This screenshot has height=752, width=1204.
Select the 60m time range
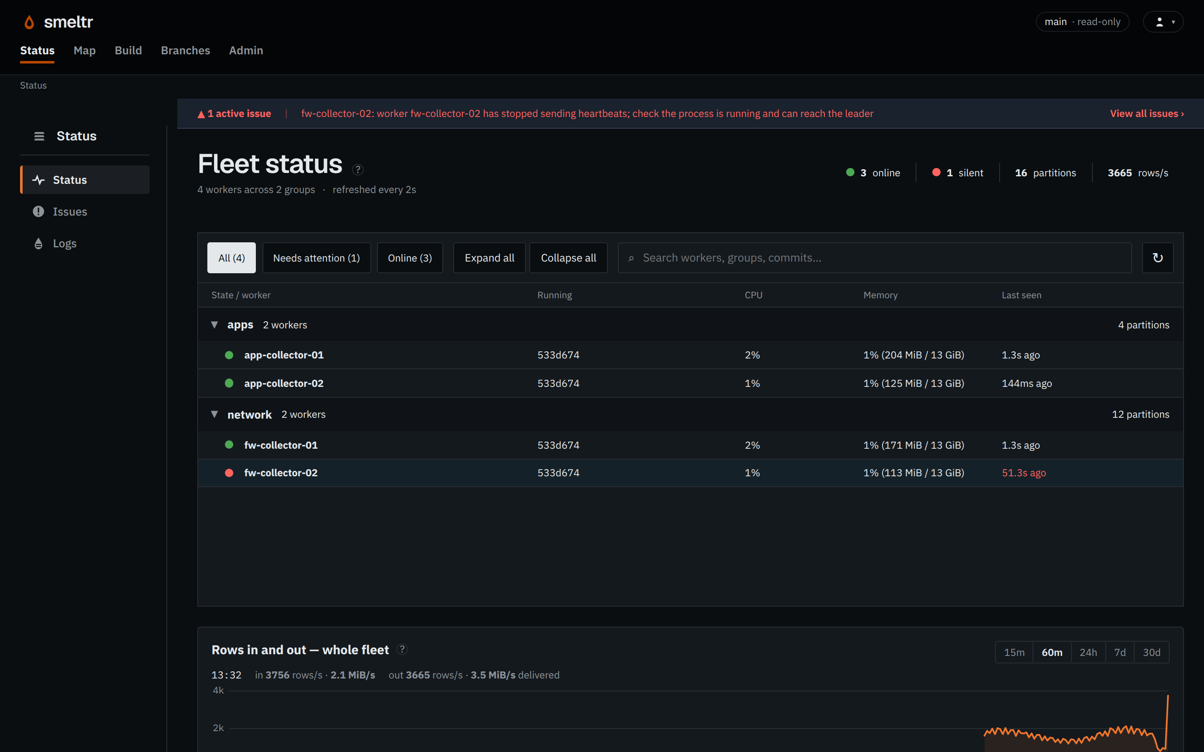click(1052, 652)
